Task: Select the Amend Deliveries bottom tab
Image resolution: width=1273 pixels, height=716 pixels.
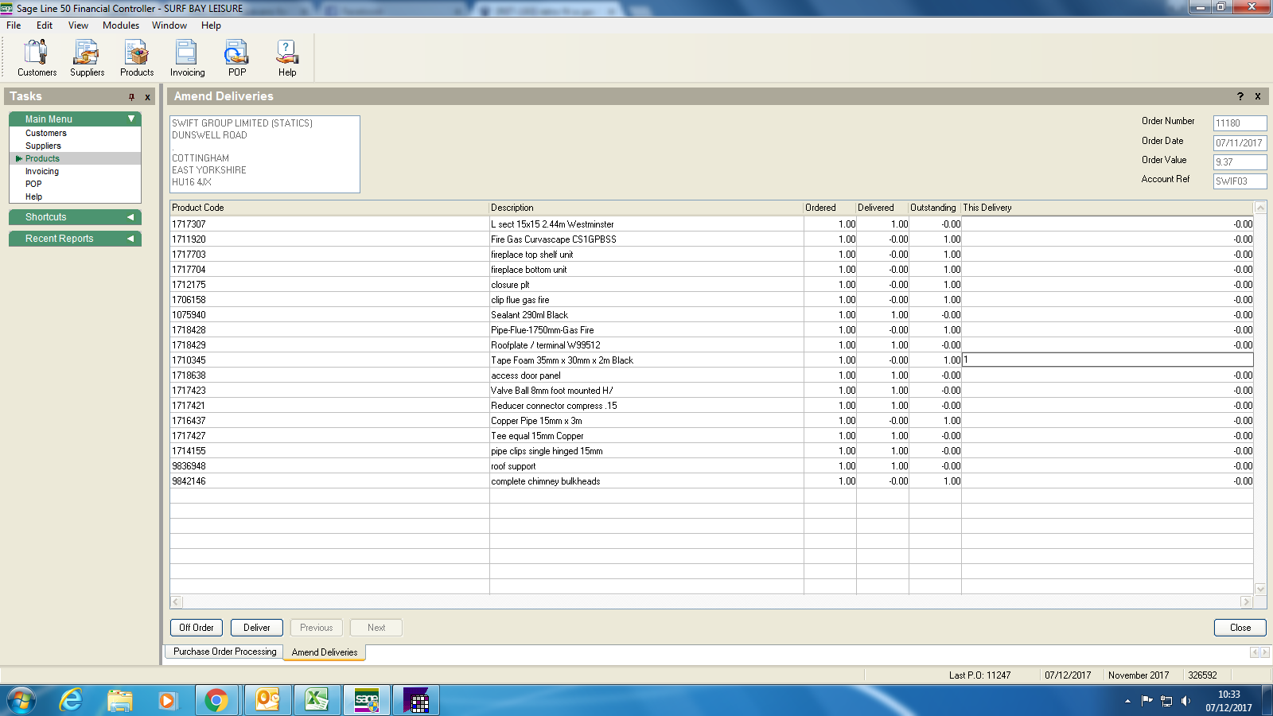Action: coord(325,652)
